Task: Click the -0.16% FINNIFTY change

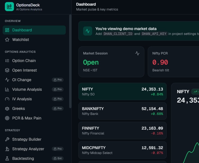Action: pos(157,133)
